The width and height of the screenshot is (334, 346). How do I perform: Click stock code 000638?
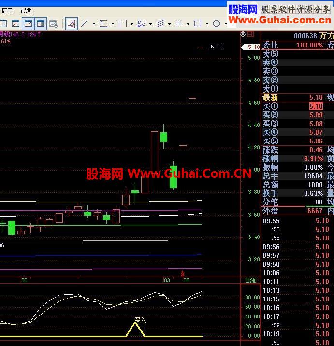pos(305,36)
